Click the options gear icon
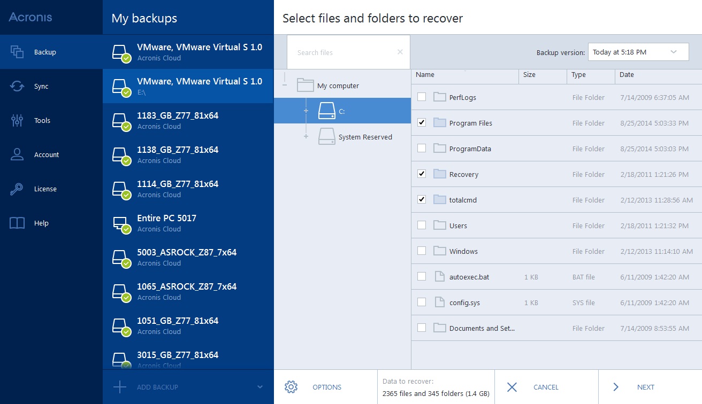 tap(291, 387)
